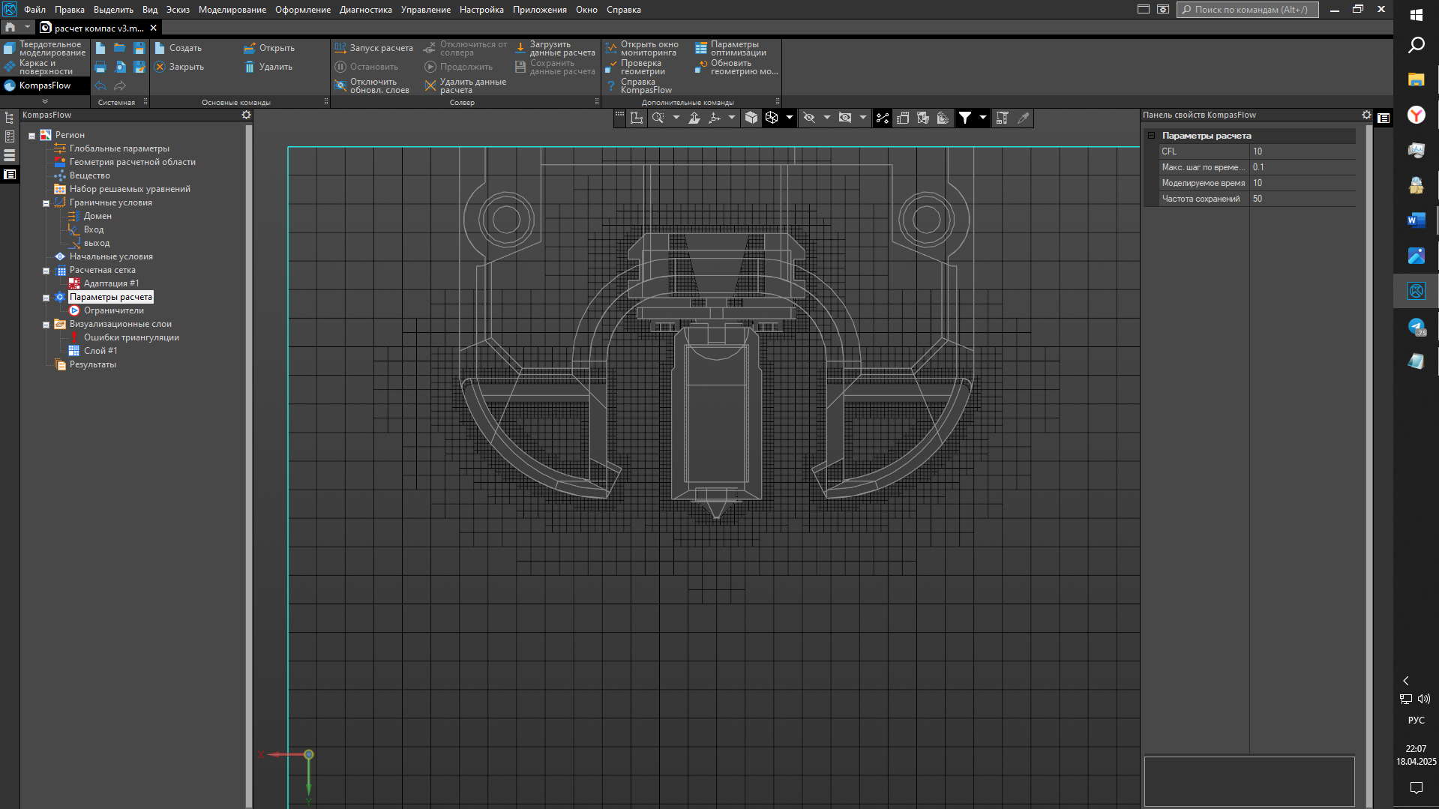Click the Запуск расчета solver icon
This screenshot has height=809, width=1439.
click(340, 48)
